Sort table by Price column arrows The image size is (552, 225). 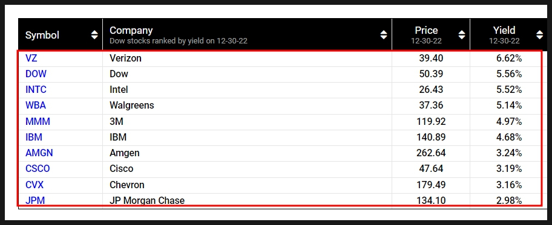click(462, 35)
